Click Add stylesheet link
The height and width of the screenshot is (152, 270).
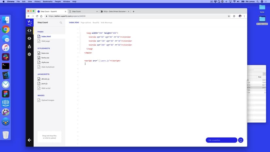point(48,67)
